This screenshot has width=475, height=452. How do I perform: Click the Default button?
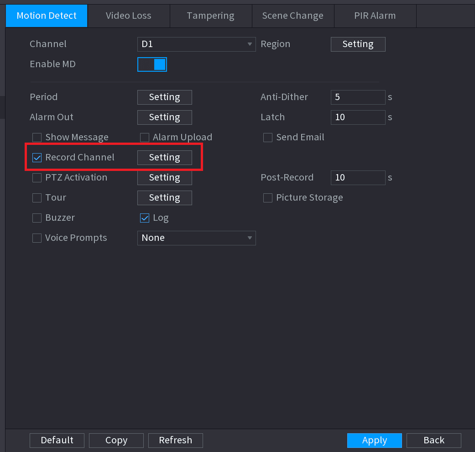click(x=57, y=440)
